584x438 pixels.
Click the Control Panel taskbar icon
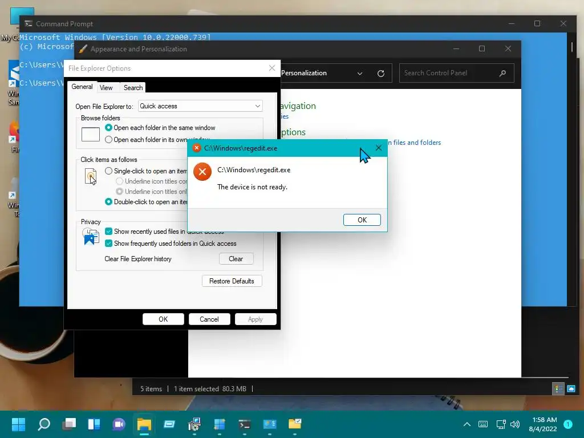[270, 424]
